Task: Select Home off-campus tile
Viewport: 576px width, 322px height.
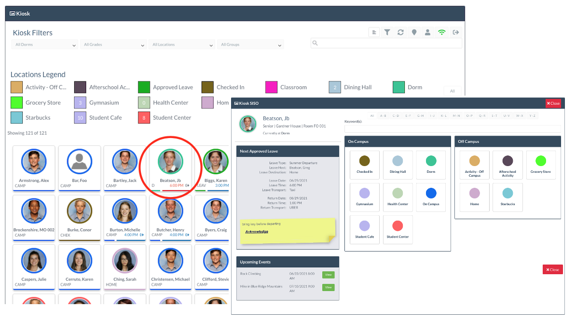Action: click(474, 197)
